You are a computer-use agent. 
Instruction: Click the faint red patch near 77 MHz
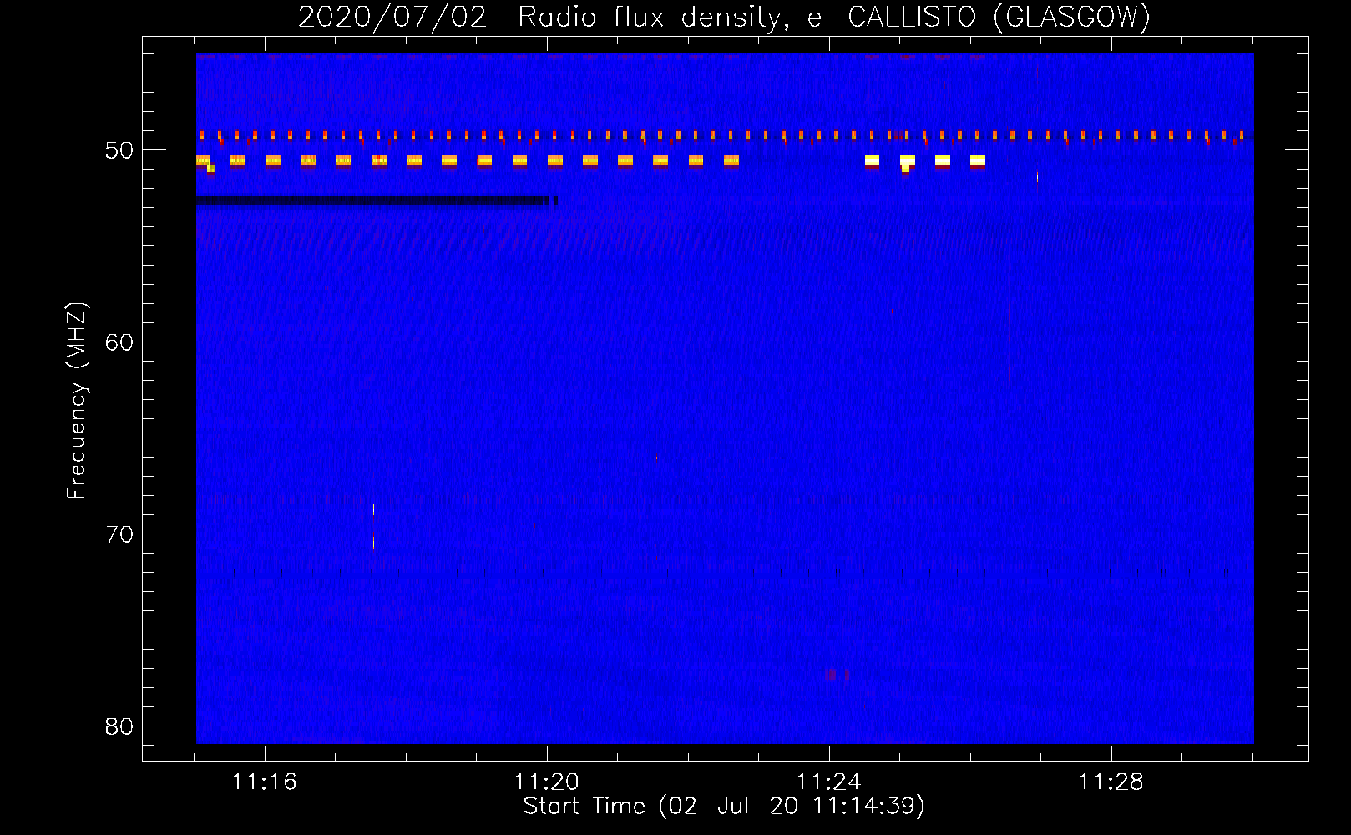point(837,674)
